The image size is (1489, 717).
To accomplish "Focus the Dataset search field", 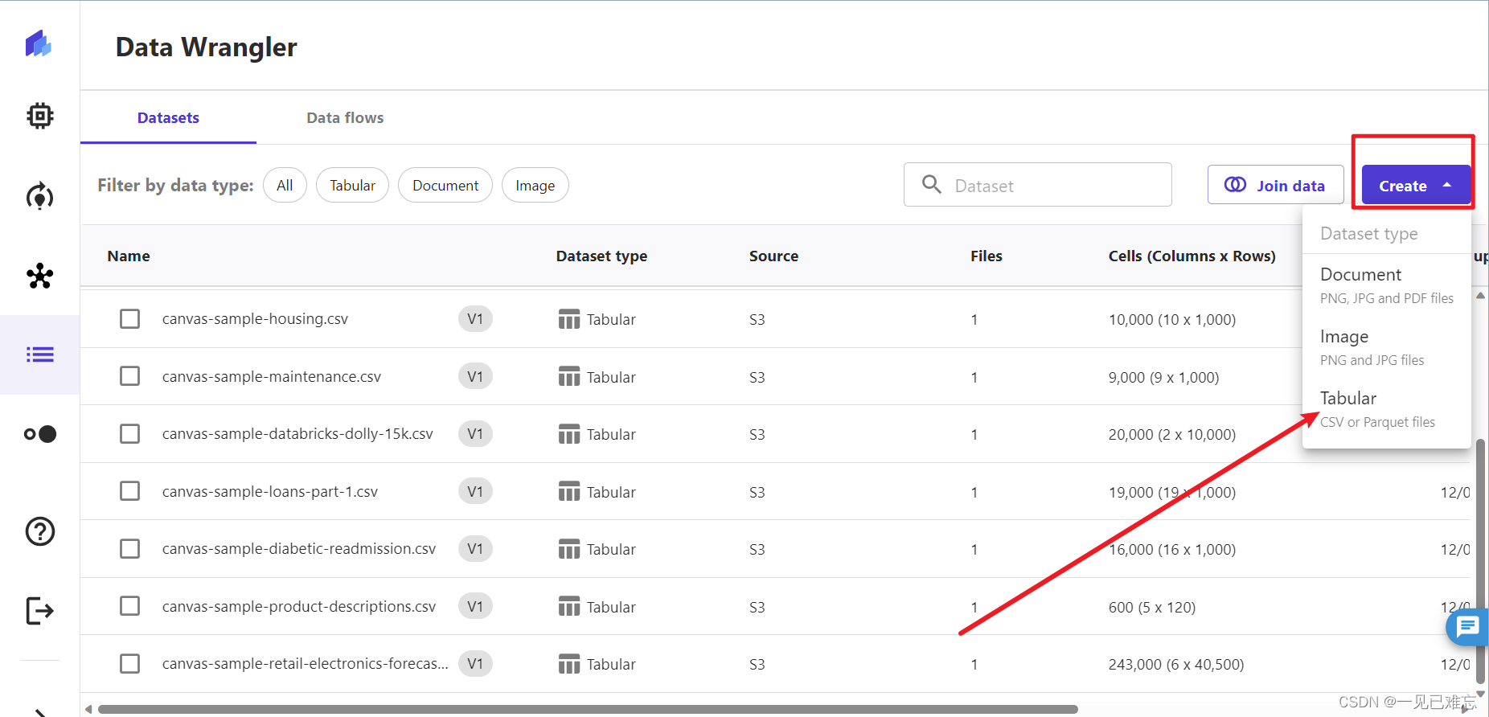I will pyautogui.click(x=1038, y=185).
